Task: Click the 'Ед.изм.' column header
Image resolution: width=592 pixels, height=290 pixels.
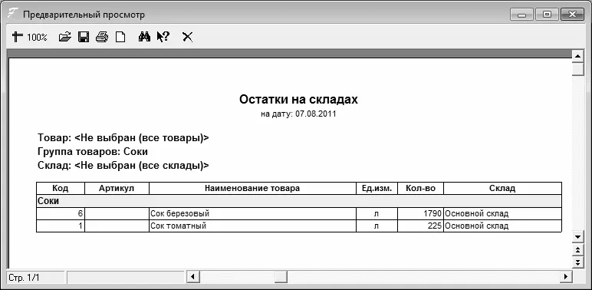Action: 377,189
